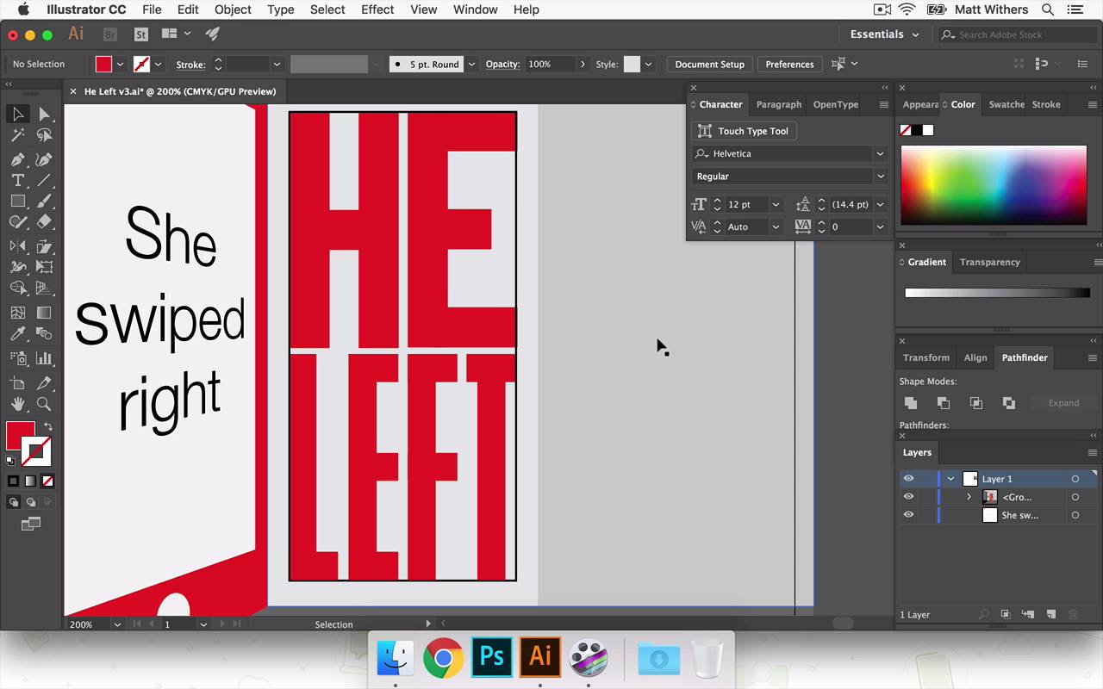Open Bridge from the Br icon

coord(109,34)
